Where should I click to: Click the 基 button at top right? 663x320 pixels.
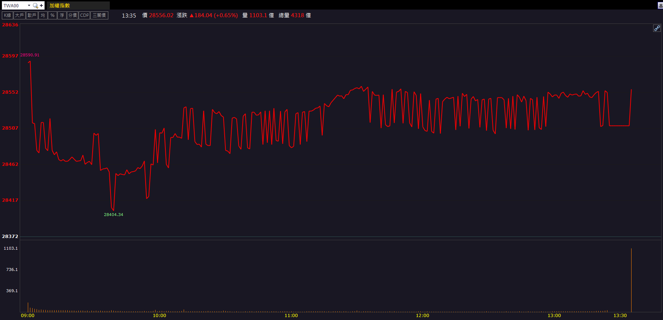point(660,5)
